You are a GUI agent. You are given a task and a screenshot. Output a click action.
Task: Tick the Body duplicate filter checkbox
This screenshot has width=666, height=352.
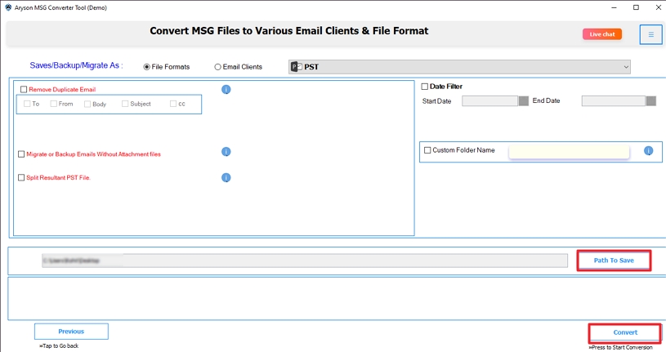(87, 104)
